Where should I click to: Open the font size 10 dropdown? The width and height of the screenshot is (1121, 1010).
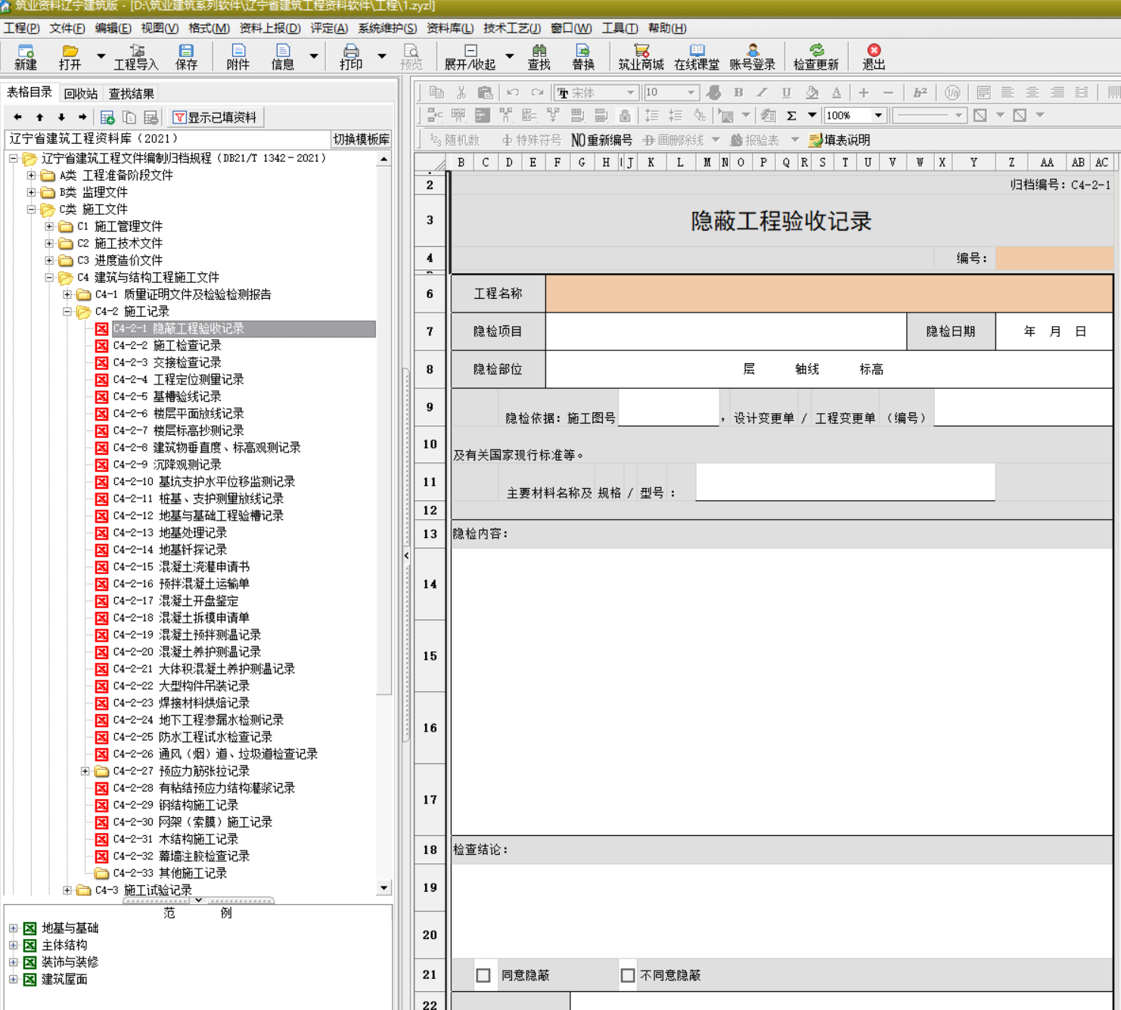tap(691, 92)
